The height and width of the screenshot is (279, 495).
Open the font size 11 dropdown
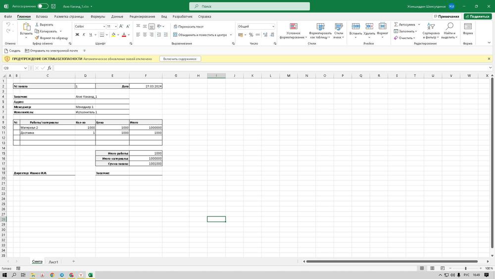click(x=116, y=27)
